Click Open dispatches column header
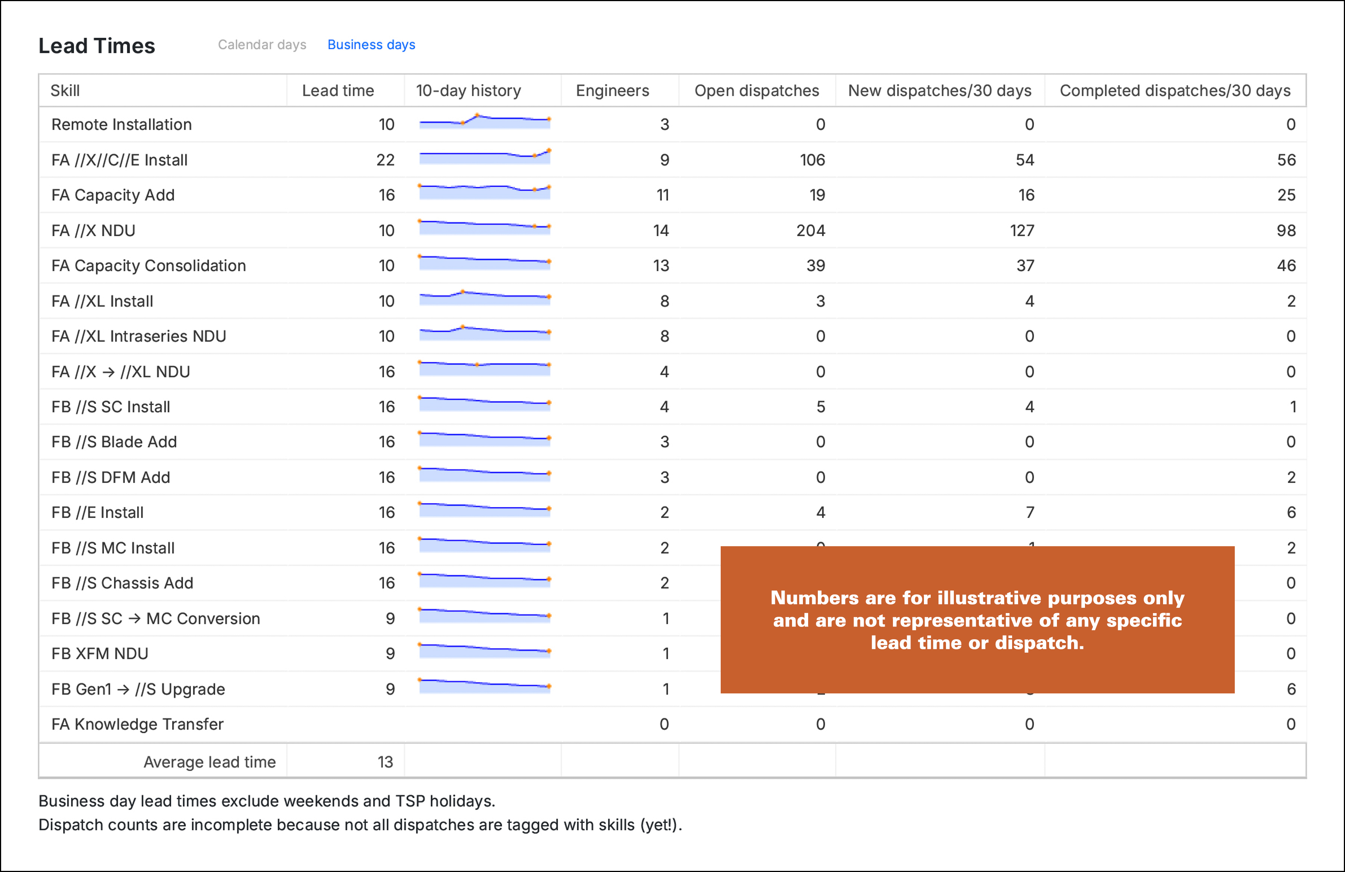This screenshot has height=872, width=1345. click(756, 90)
